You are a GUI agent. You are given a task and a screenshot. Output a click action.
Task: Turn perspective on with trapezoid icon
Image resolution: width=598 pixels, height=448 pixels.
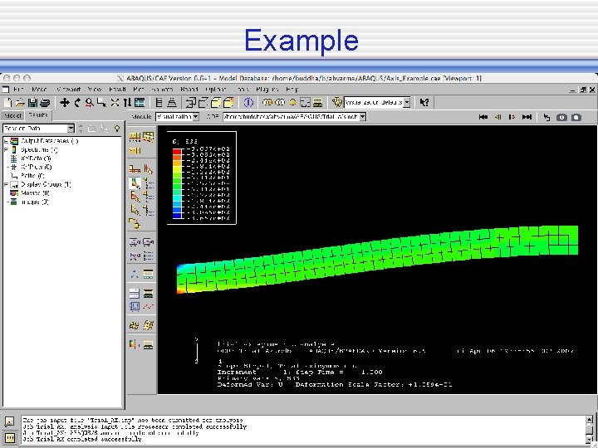tap(172, 102)
